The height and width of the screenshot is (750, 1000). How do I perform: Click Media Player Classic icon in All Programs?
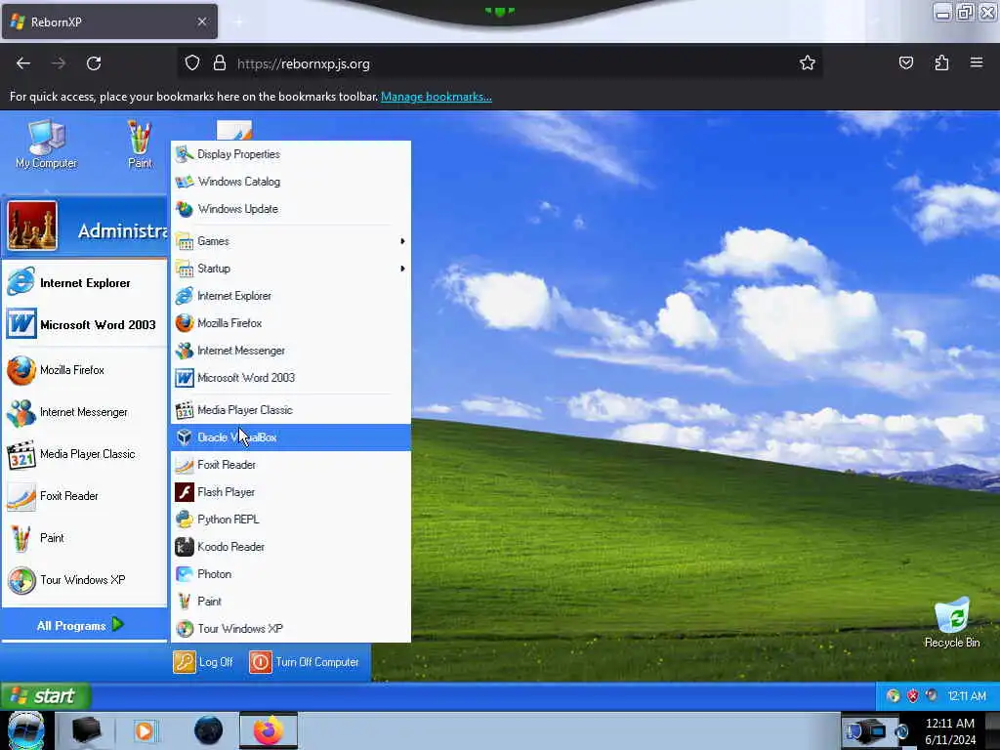(x=185, y=410)
